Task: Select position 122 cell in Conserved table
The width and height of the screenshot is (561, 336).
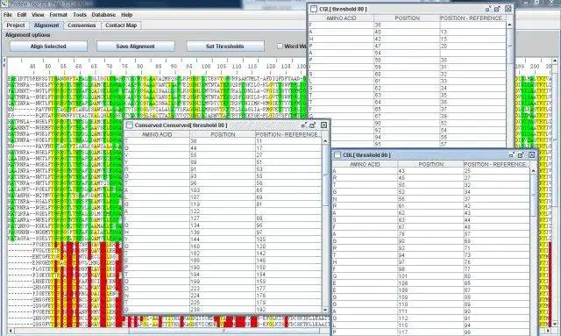Action: coord(223,211)
